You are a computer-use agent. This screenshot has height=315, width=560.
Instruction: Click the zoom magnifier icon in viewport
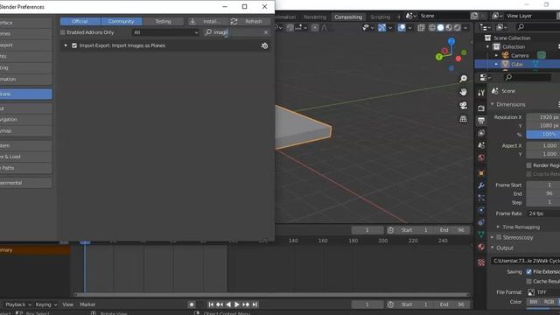click(x=463, y=79)
